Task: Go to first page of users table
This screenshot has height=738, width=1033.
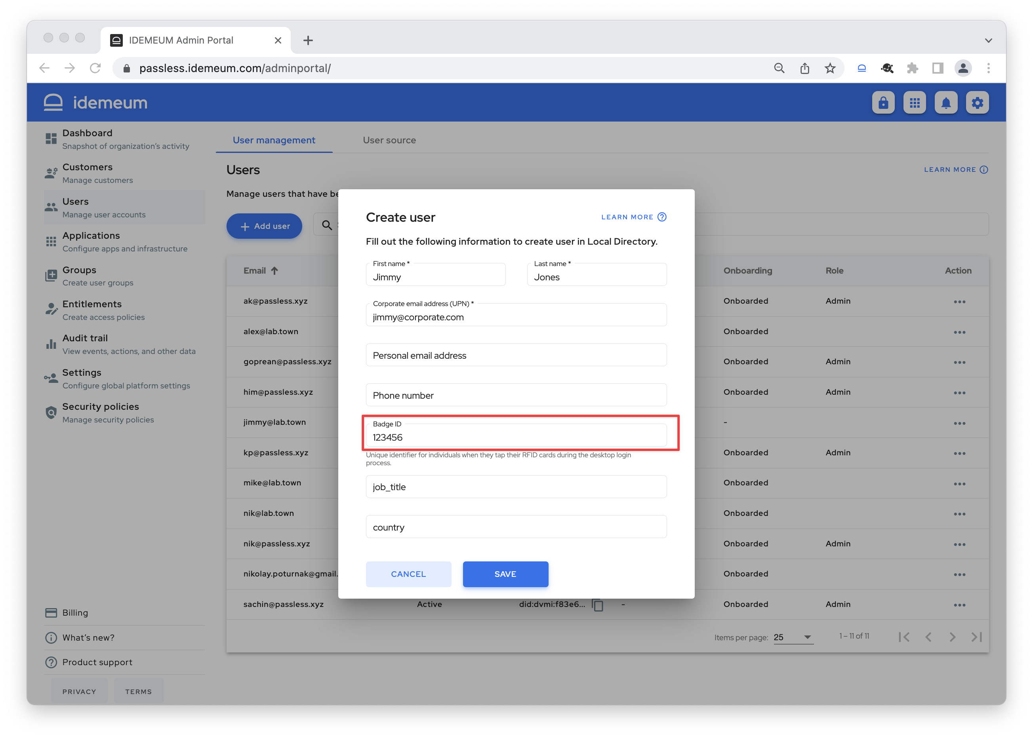Action: tap(904, 637)
